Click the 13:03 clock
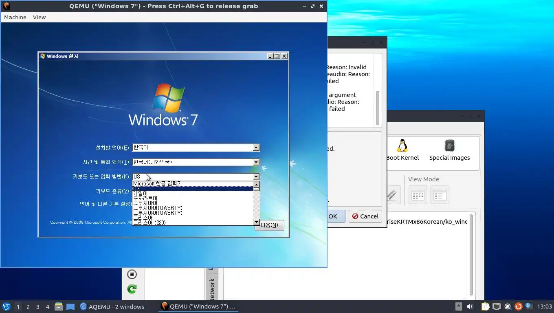 coord(545,306)
